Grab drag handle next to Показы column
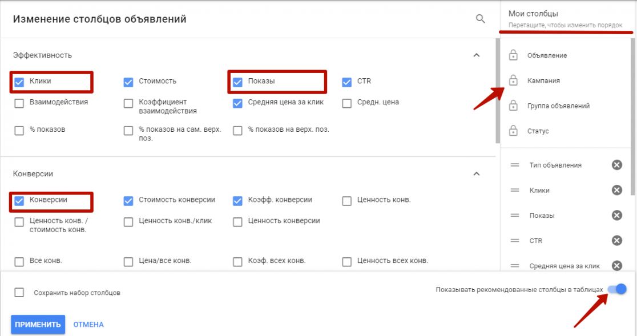Viewport: 637px width, 336px height. [x=515, y=215]
